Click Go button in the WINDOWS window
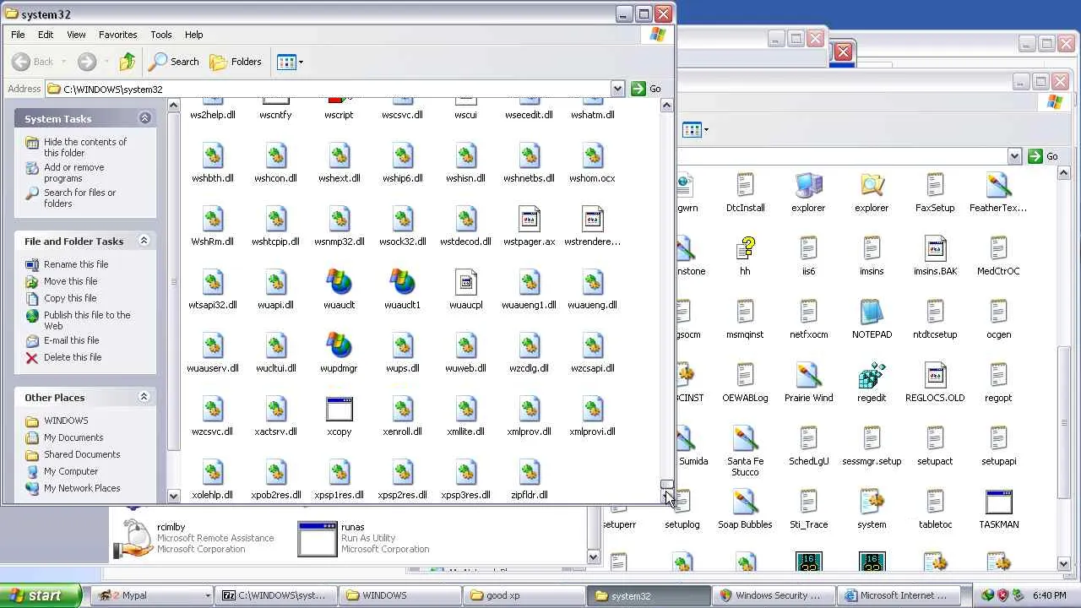Viewport: 1081px width, 608px height. 1044,156
